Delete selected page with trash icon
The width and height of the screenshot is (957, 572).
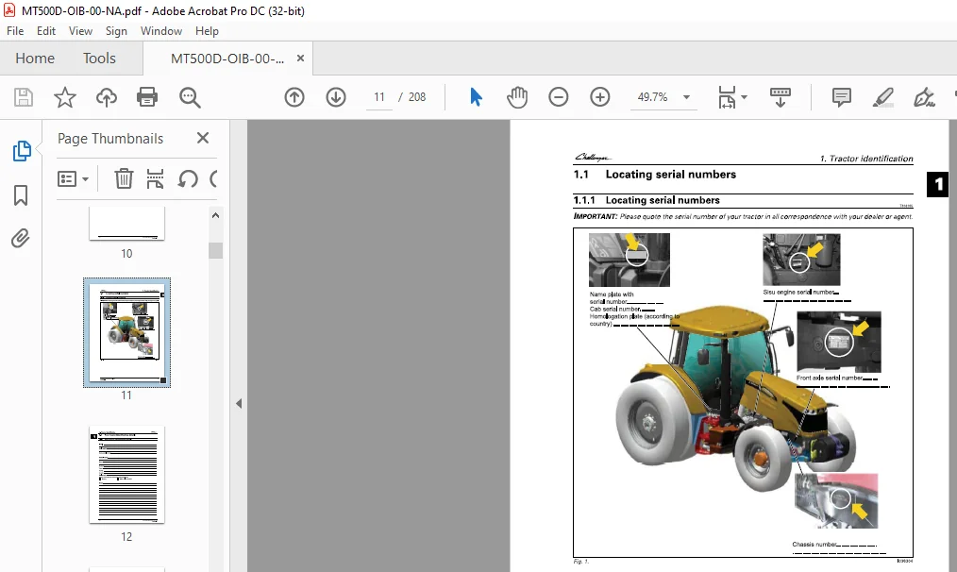pos(124,178)
